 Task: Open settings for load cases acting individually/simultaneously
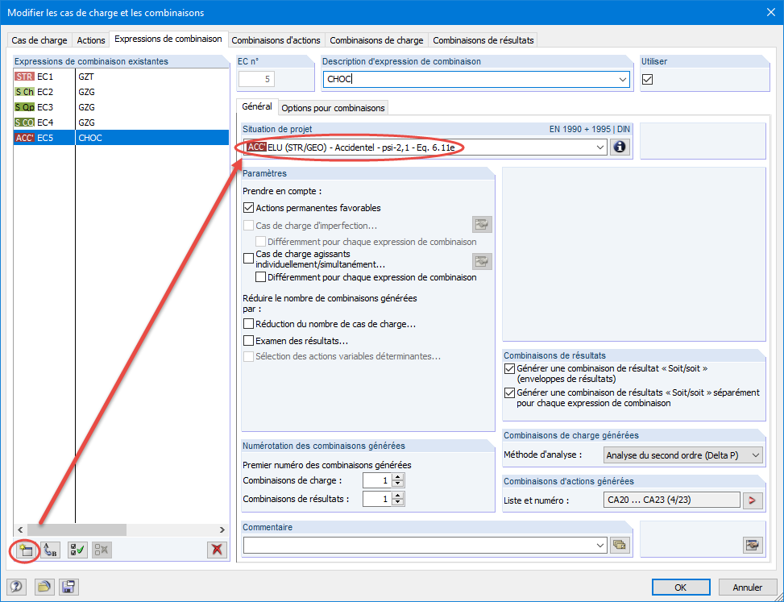[482, 261]
